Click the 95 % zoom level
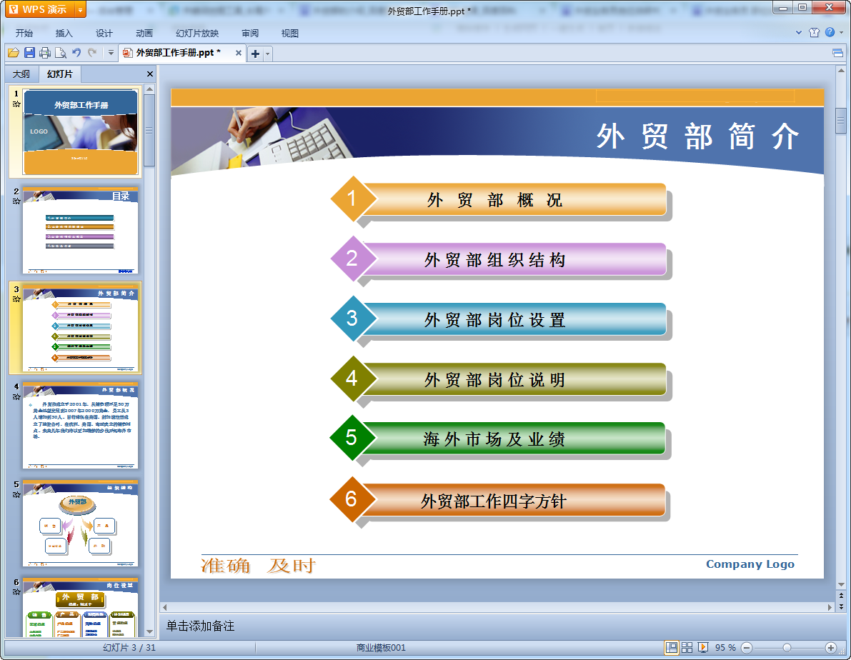Image resolution: width=851 pixels, height=660 pixels. coord(725,648)
